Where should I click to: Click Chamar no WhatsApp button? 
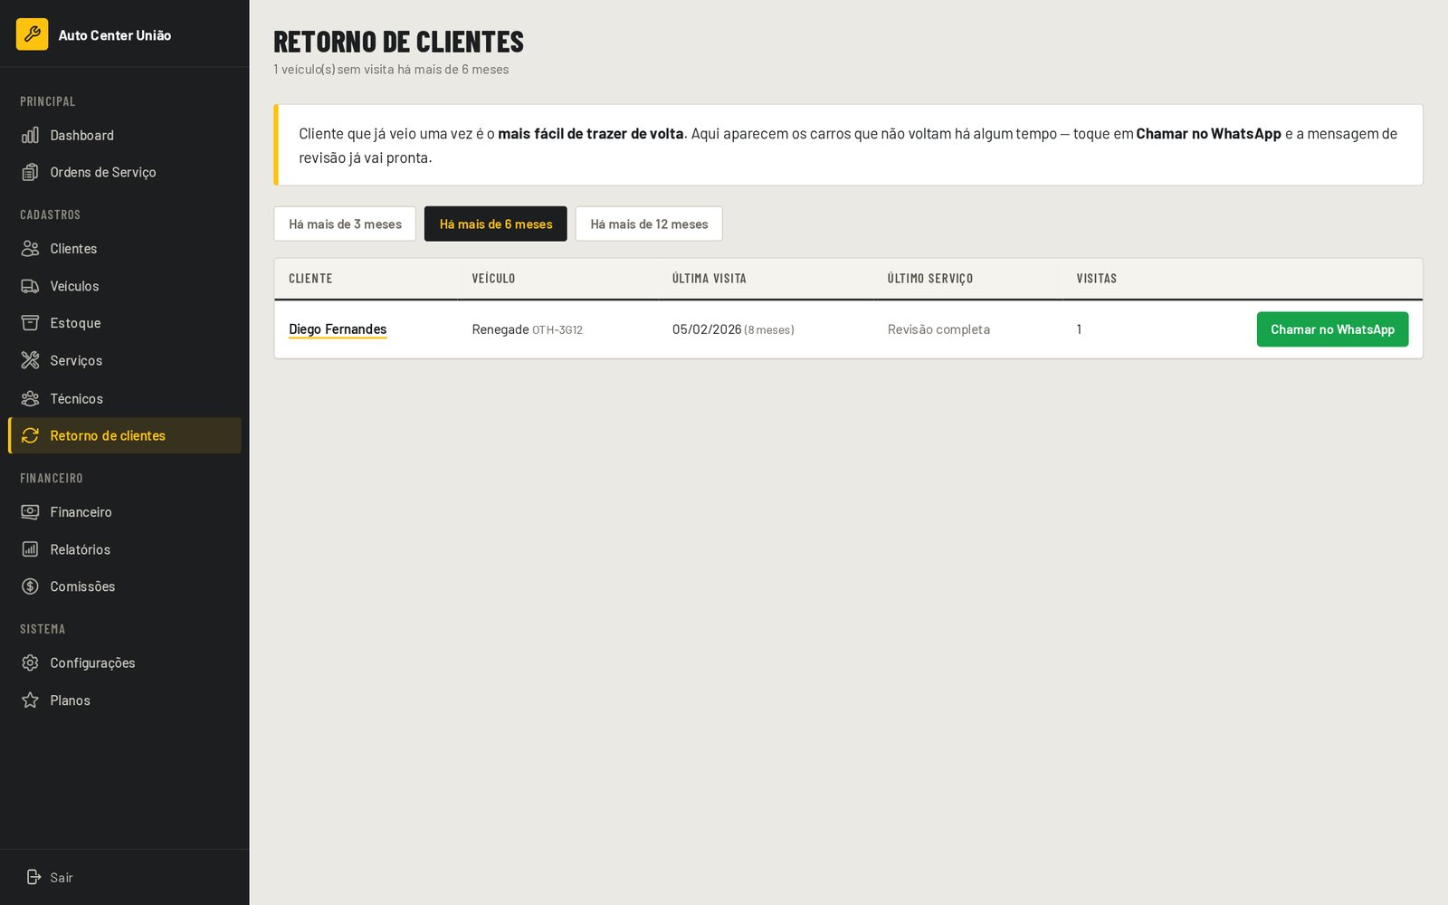[1332, 329]
